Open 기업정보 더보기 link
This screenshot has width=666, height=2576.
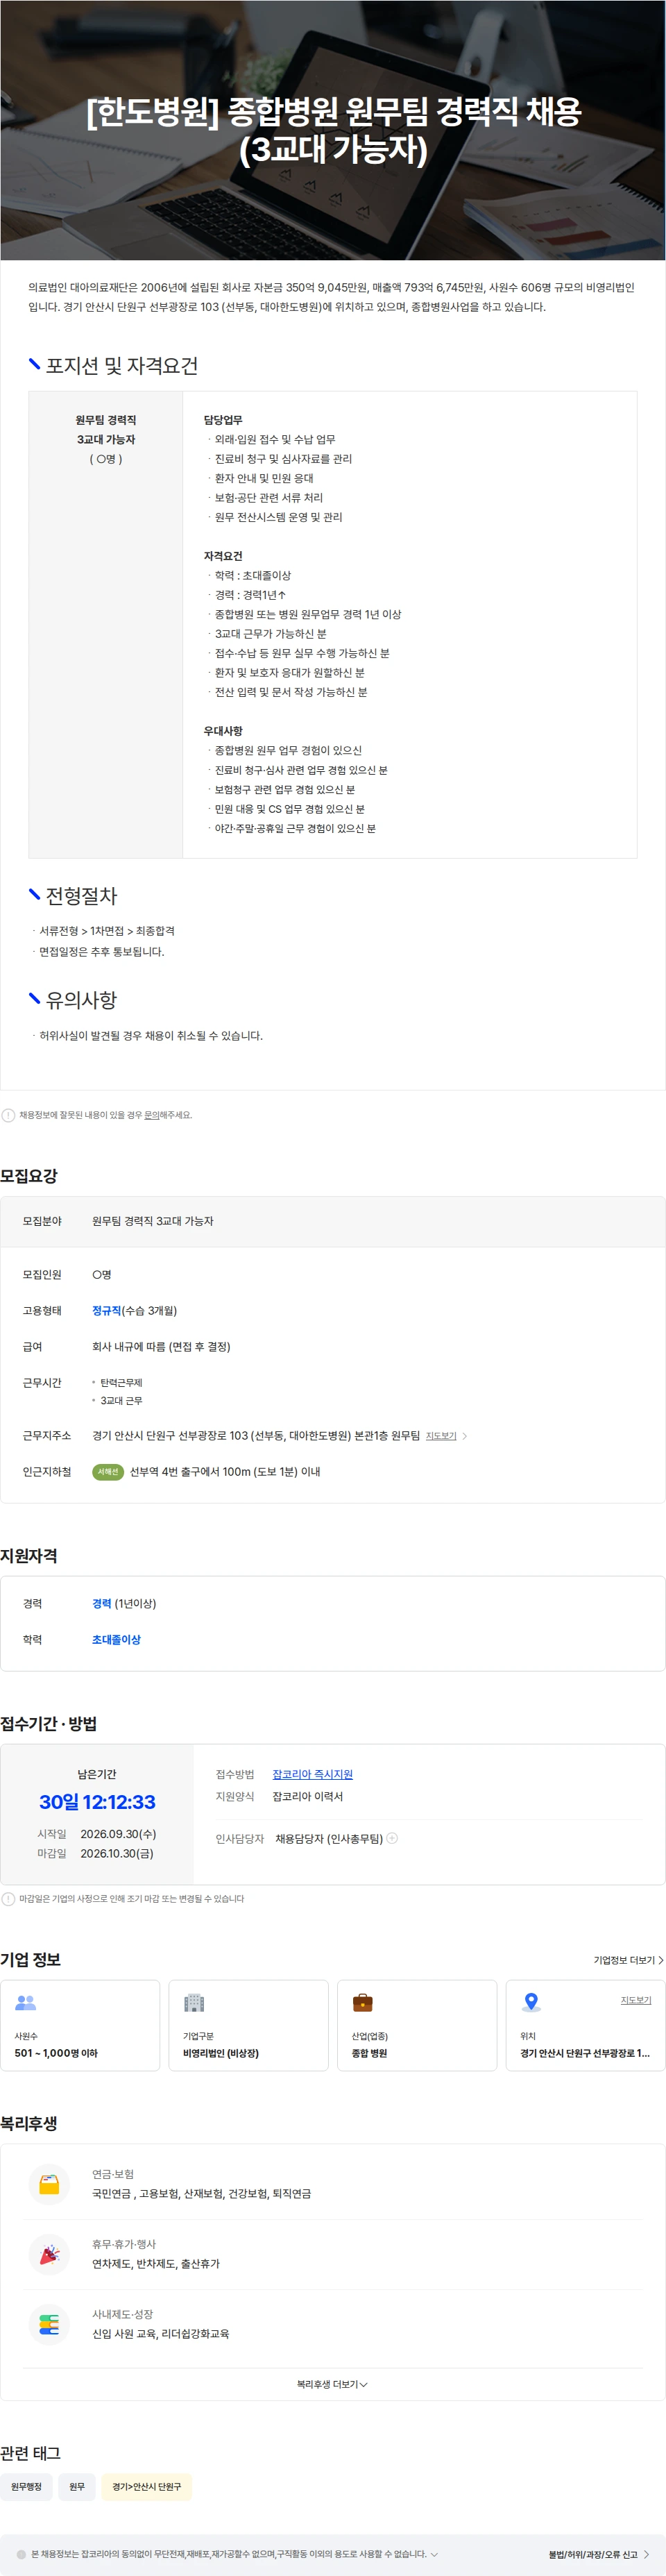(x=628, y=1960)
